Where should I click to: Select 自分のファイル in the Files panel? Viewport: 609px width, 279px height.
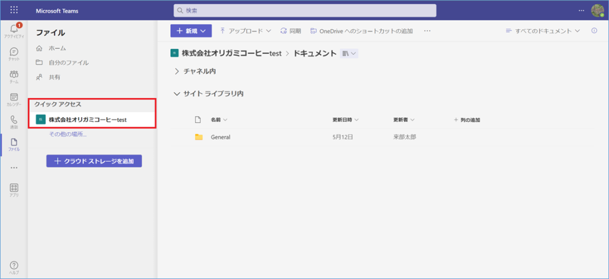point(68,62)
